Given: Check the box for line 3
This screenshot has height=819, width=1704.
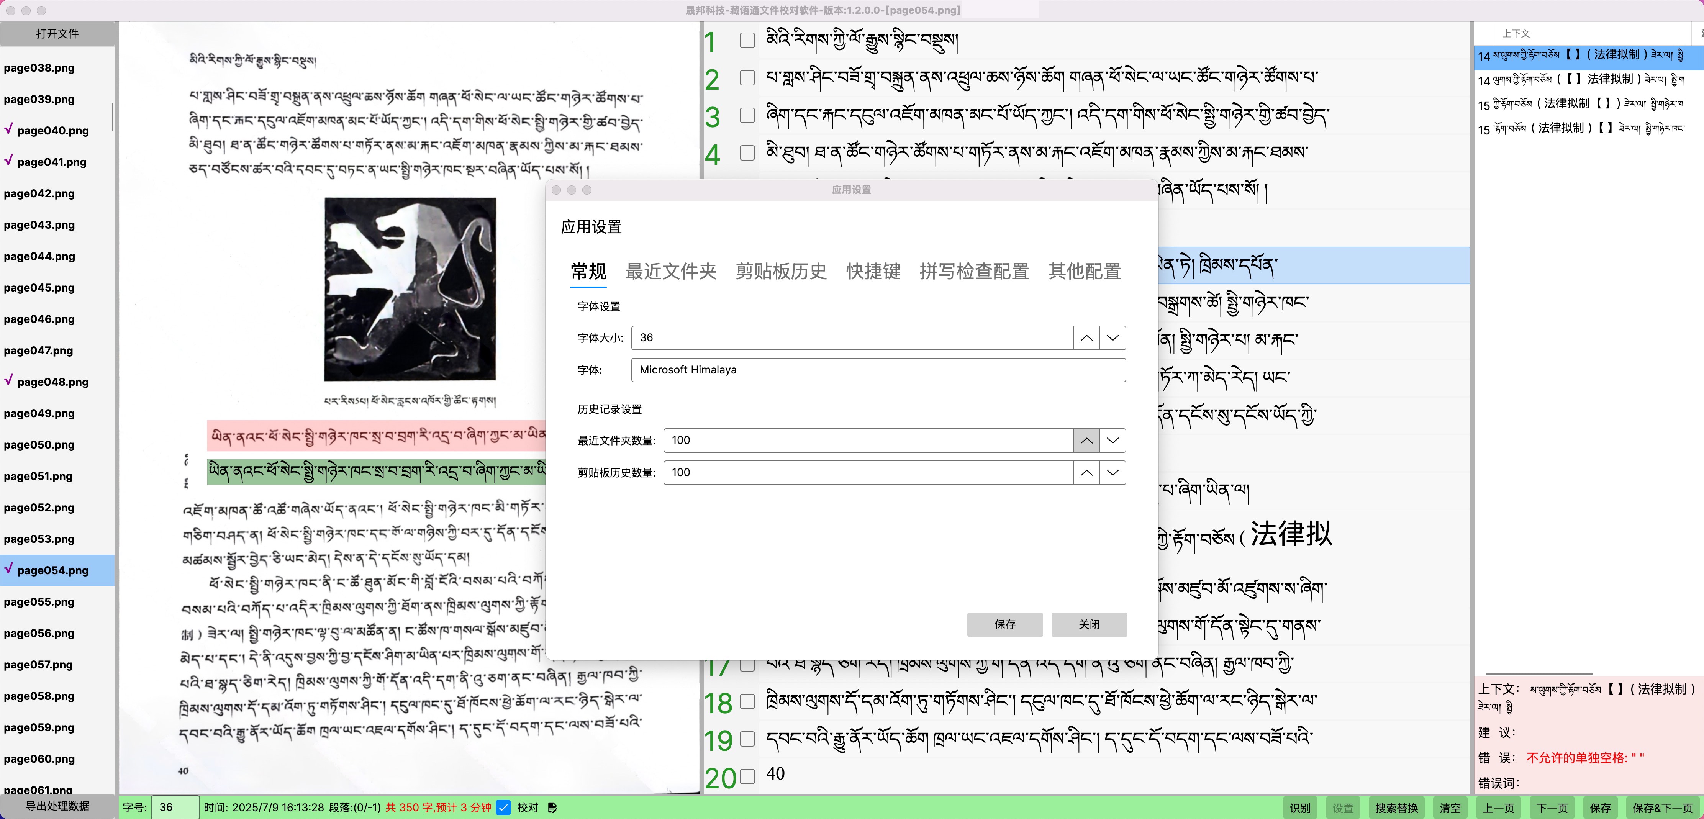Looking at the screenshot, I should pyautogui.click(x=747, y=116).
